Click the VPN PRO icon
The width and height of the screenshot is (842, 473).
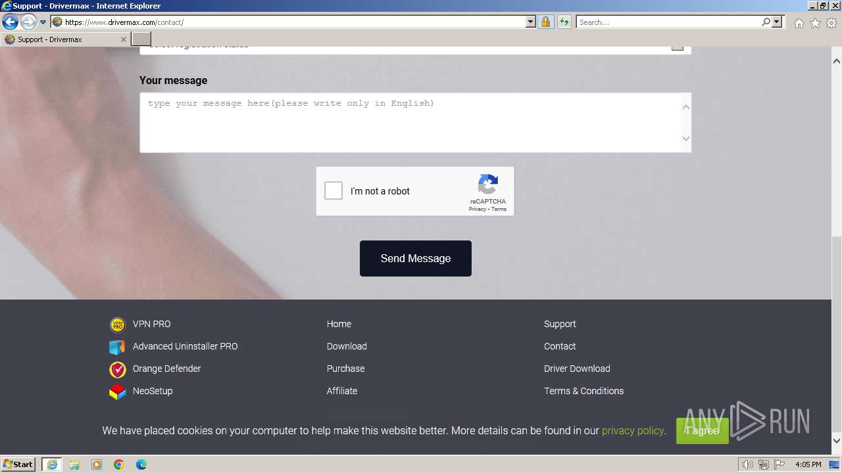click(x=117, y=325)
